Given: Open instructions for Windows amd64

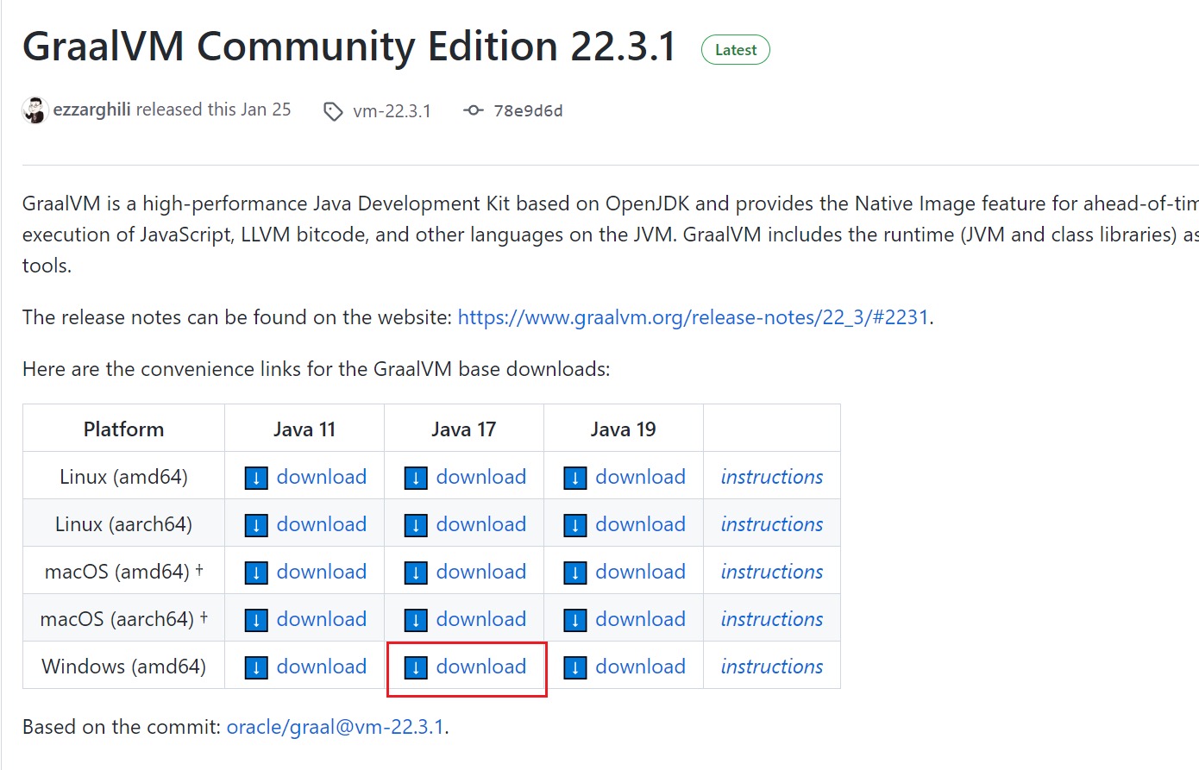Looking at the screenshot, I should [x=771, y=667].
